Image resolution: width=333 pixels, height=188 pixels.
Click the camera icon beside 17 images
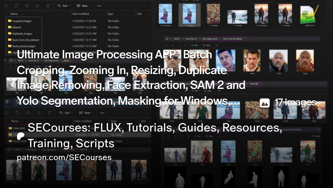point(265,103)
